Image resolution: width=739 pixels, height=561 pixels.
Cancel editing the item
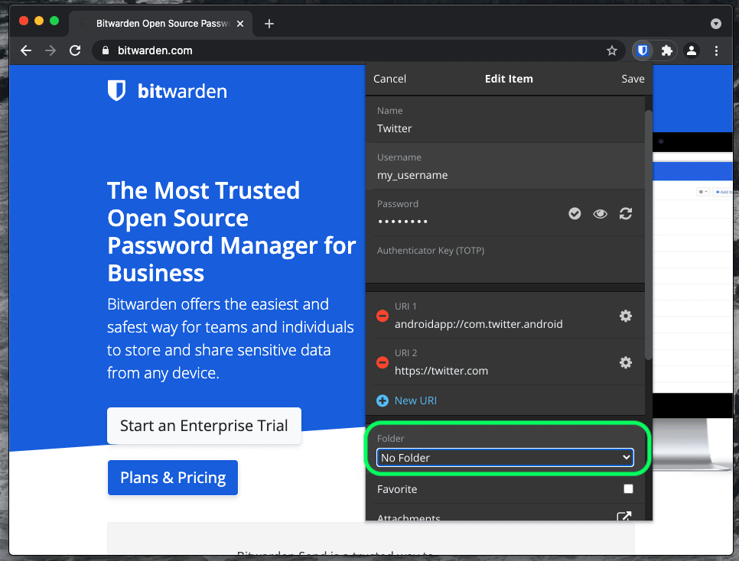point(389,79)
